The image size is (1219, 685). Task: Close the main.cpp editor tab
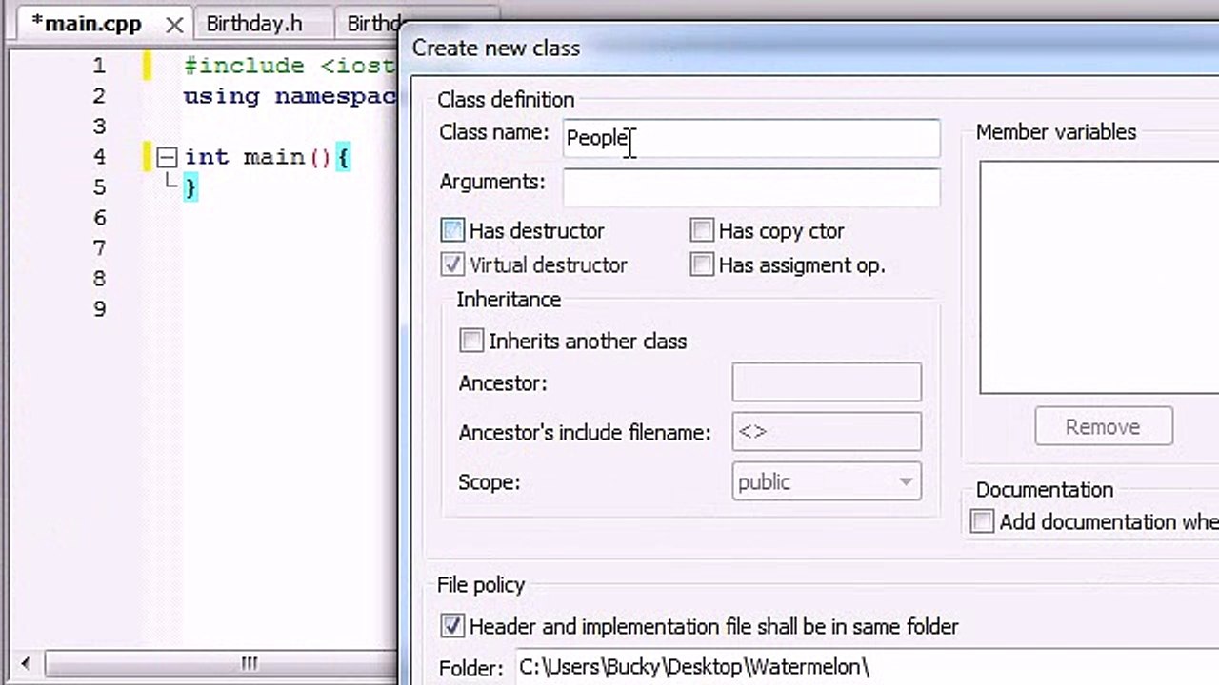pos(174,25)
